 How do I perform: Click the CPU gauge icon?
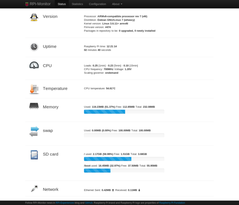pyautogui.click(x=34, y=65)
